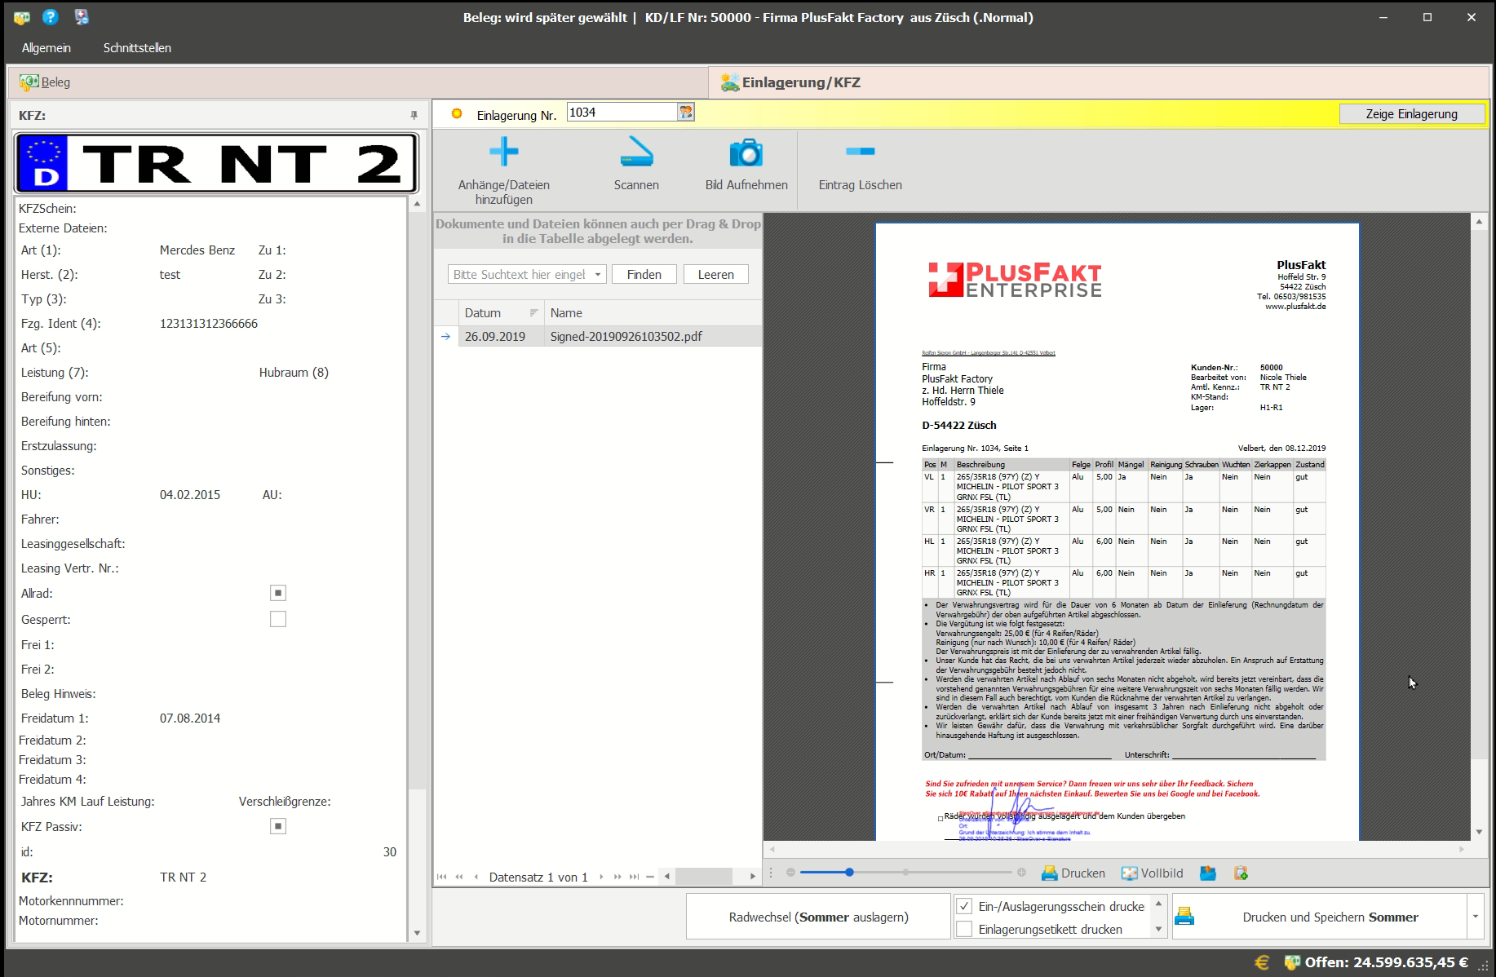The height and width of the screenshot is (977, 1496).
Task: Click the money app icon in the title bar
Action: point(22,17)
